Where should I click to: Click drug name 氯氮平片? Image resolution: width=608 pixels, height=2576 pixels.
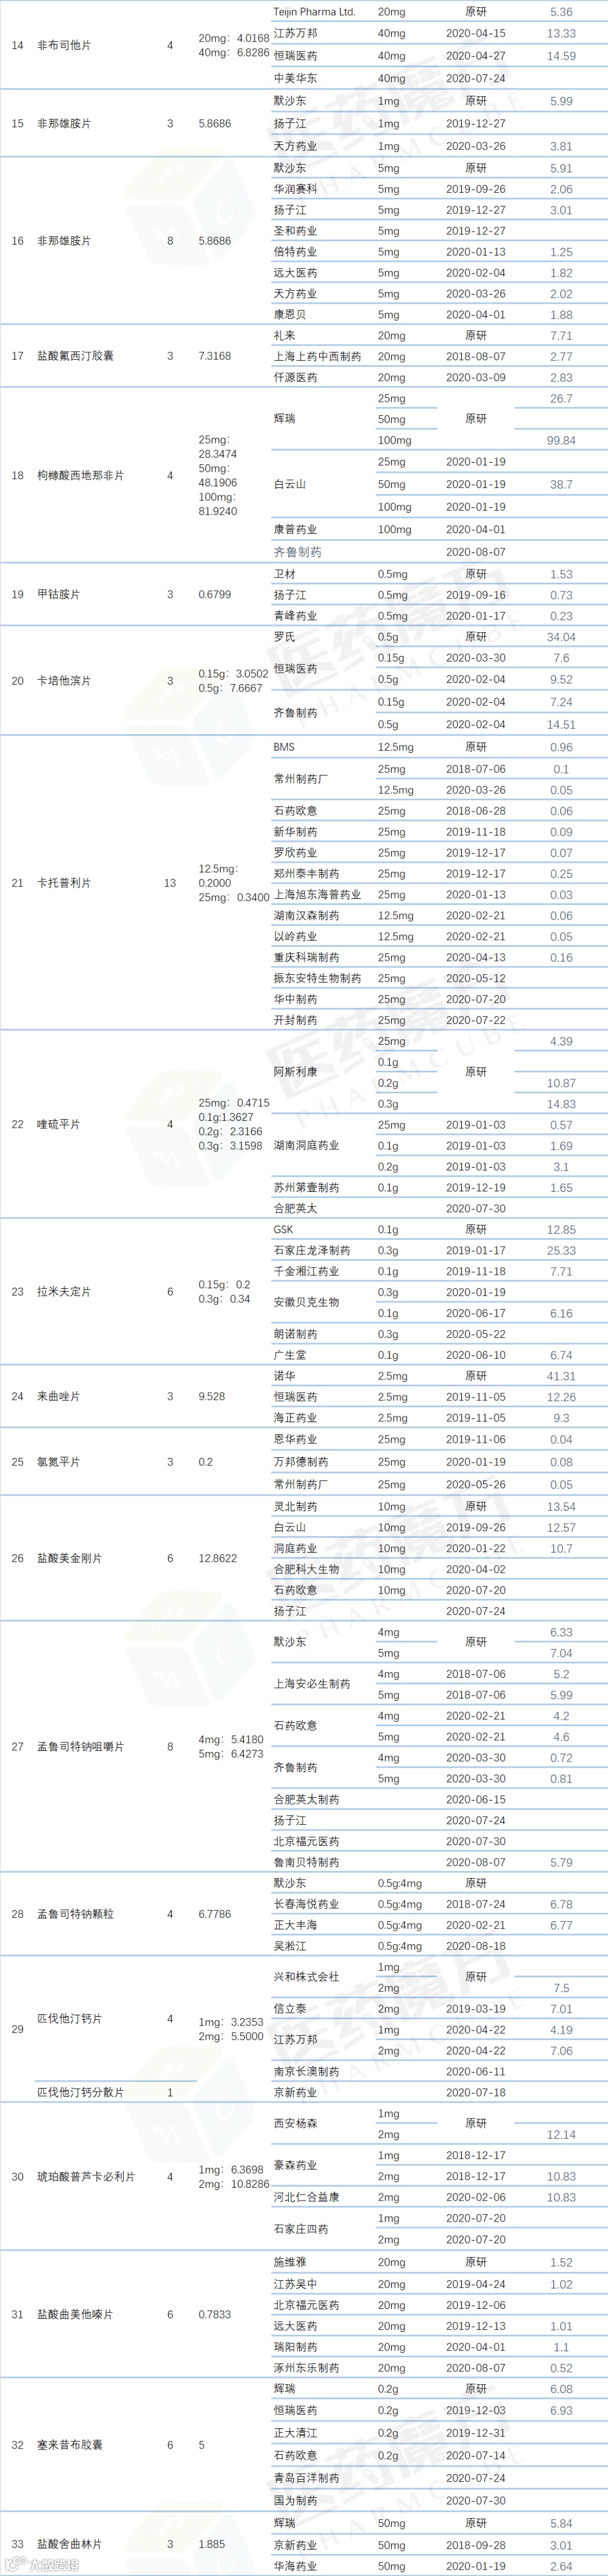(x=59, y=1462)
